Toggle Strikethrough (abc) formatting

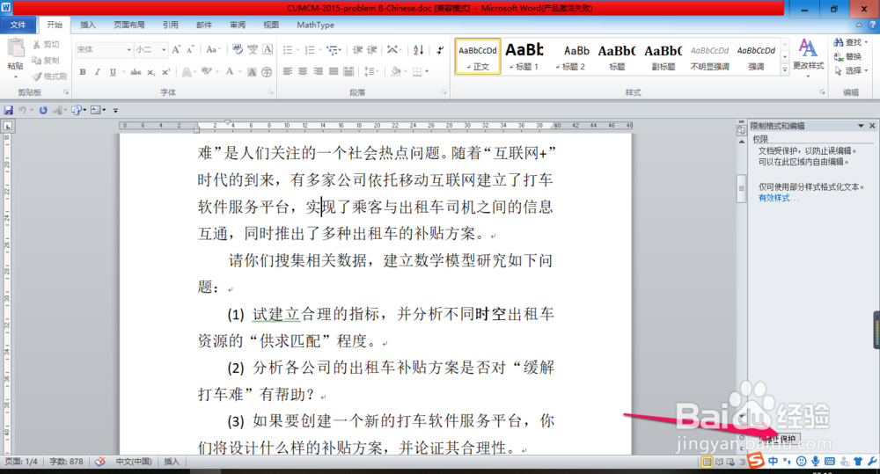[136, 72]
